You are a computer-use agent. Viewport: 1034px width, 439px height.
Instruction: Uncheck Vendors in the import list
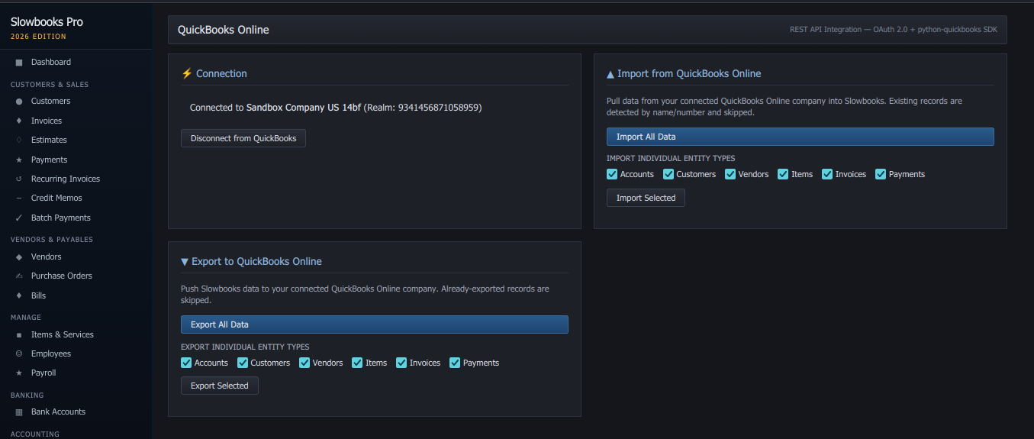[x=731, y=174]
